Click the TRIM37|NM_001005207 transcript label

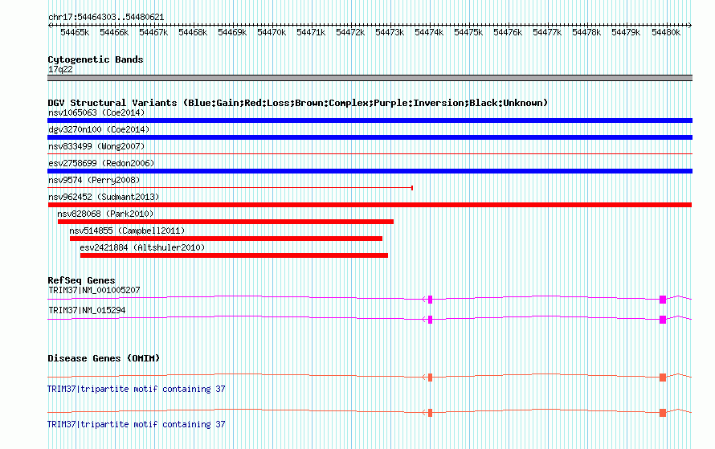(x=94, y=291)
